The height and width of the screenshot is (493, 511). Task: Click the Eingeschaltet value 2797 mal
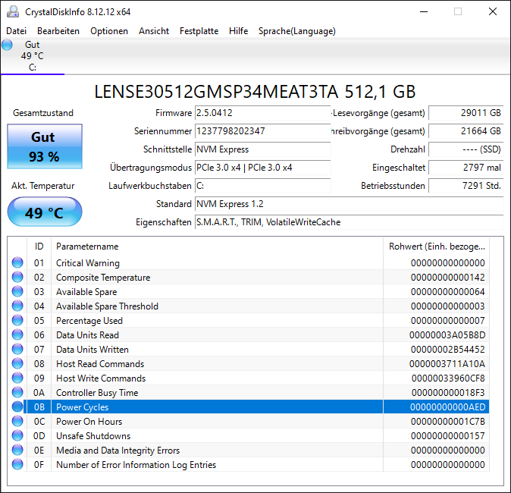pos(466,168)
